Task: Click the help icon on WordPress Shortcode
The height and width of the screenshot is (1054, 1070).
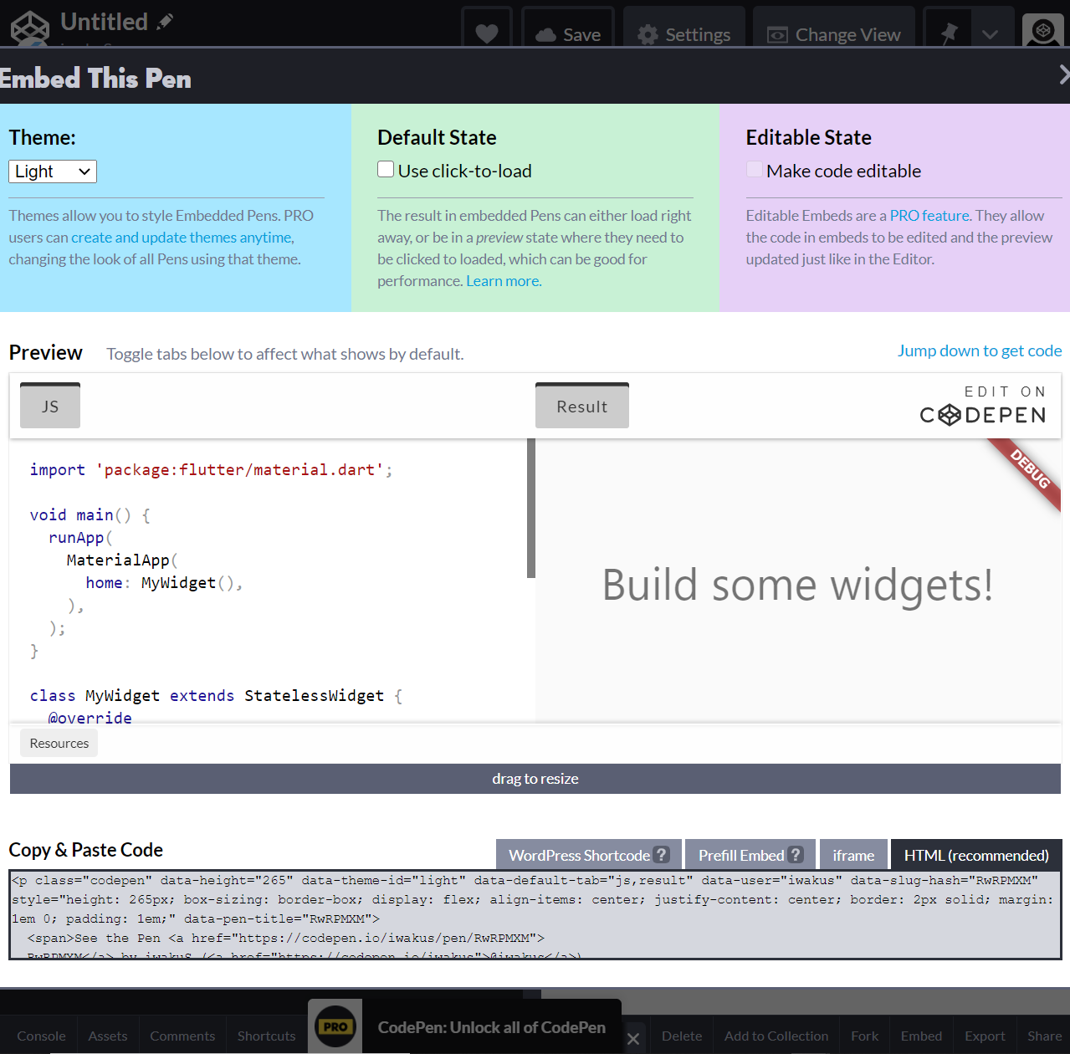Action: pyautogui.click(x=662, y=855)
